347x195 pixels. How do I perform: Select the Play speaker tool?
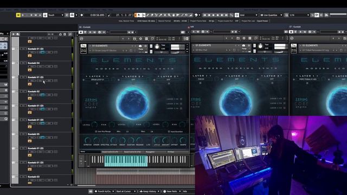point(187,15)
